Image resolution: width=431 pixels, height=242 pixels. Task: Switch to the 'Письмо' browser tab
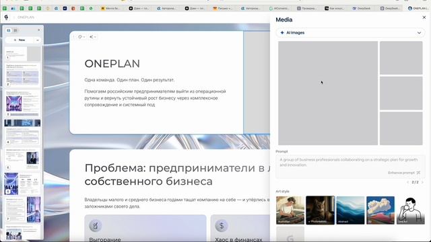point(223,9)
